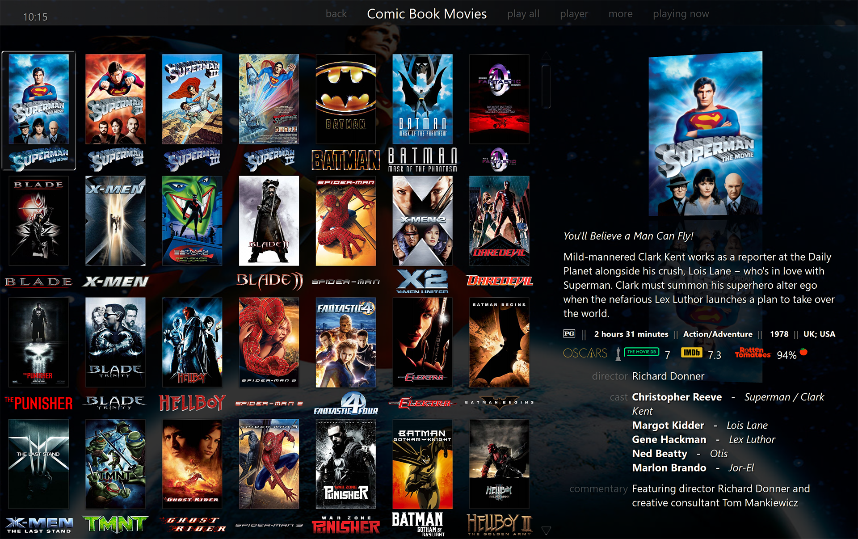
Task: Select the Ghost Rider poster
Action: (192, 464)
